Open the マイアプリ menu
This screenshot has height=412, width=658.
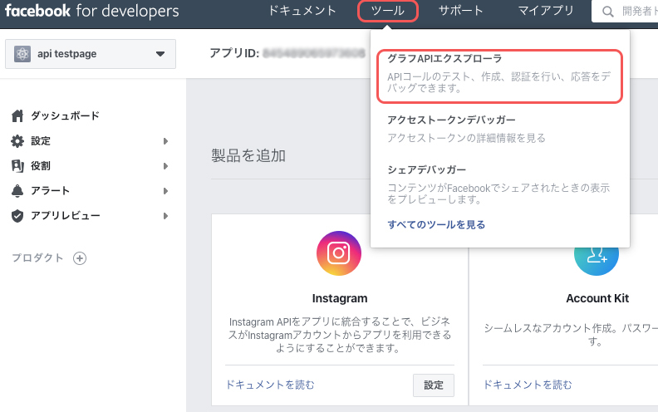pos(546,11)
